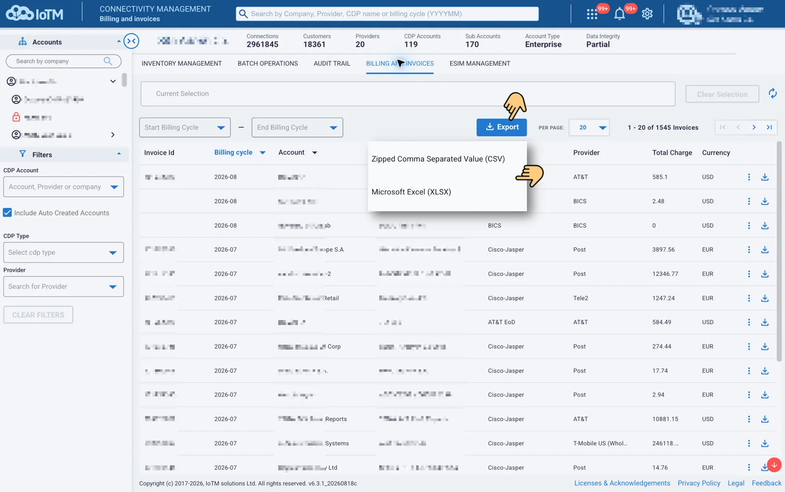785x492 pixels.
Task: Click the refresh icon beside Clear Selection
Action: point(773,94)
